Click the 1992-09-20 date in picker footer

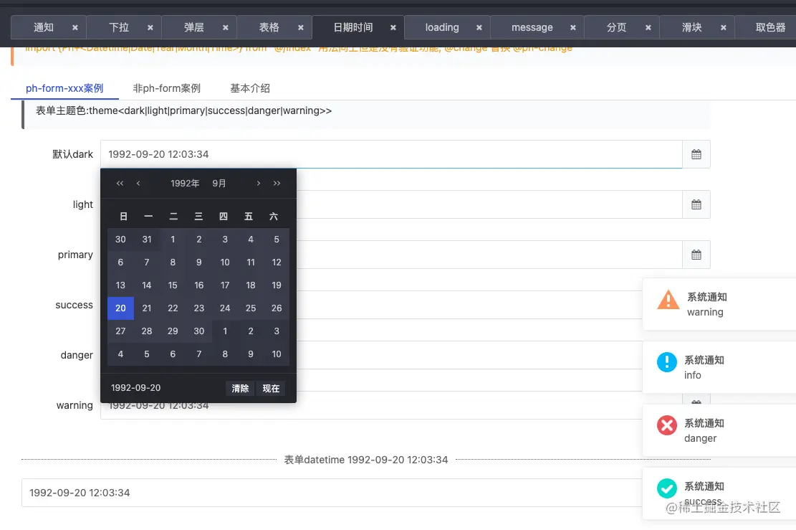pos(135,388)
